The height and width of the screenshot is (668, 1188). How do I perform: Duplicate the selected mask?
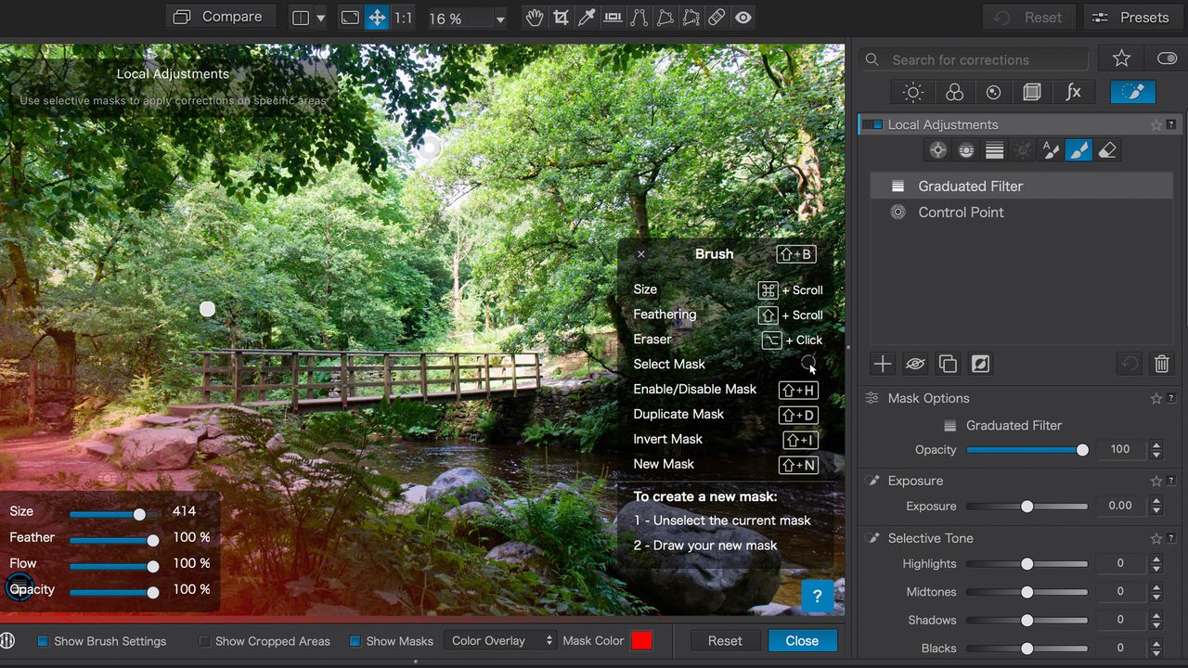click(x=948, y=364)
